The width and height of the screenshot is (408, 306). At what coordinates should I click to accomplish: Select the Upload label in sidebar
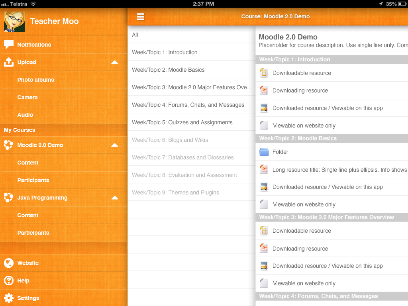pyautogui.click(x=27, y=62)
